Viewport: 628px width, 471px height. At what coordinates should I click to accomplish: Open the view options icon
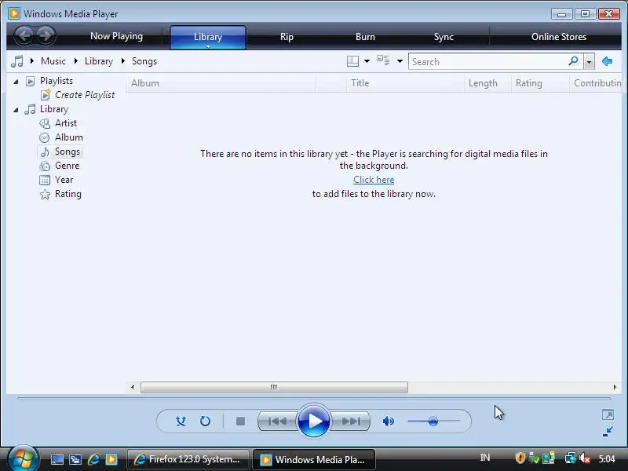click(383, 60)
